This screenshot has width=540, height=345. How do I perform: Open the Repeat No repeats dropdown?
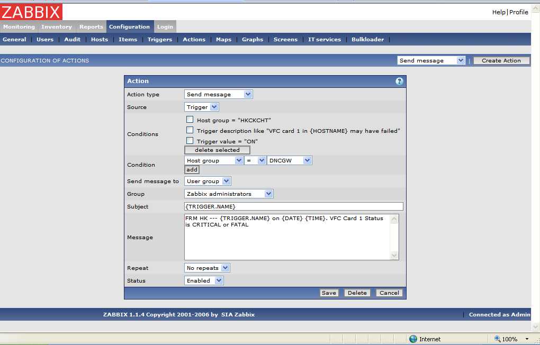click(x=207, y=268)
